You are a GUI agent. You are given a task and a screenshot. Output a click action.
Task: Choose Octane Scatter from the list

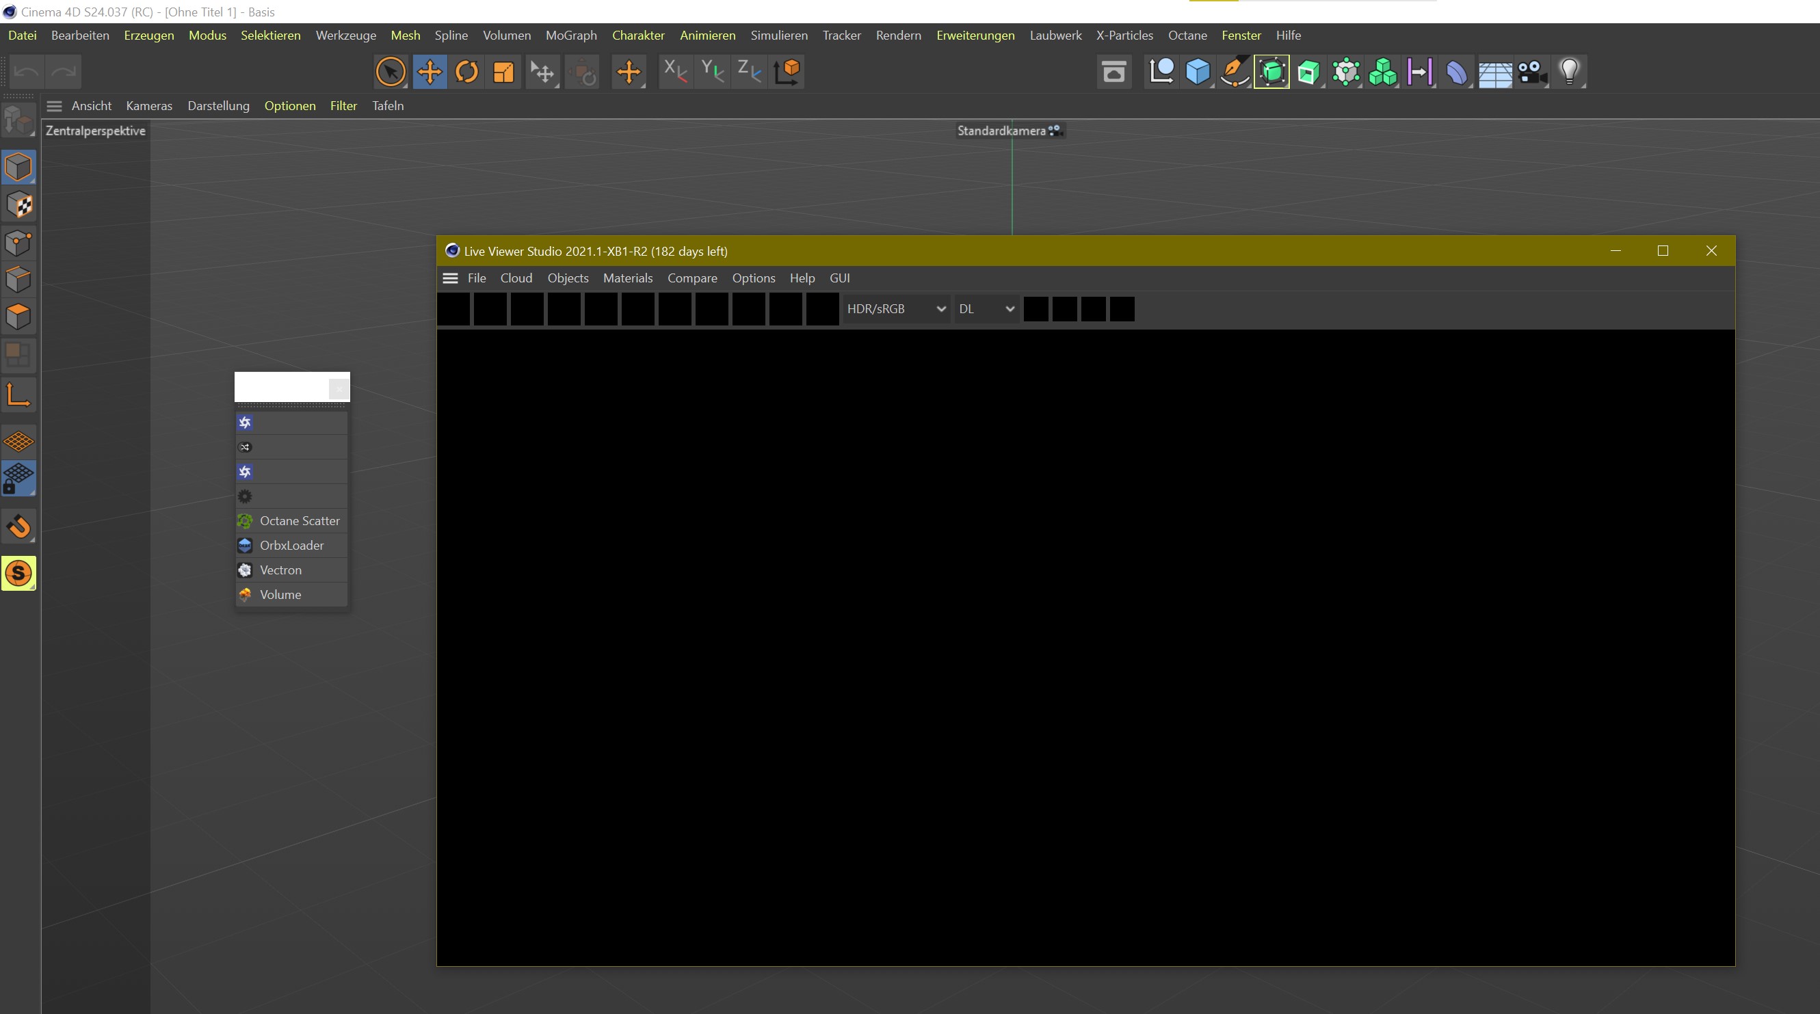299,521
